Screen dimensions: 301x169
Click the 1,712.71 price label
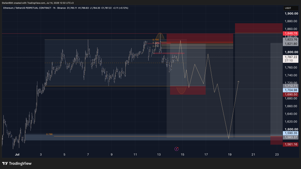[291, 86]
